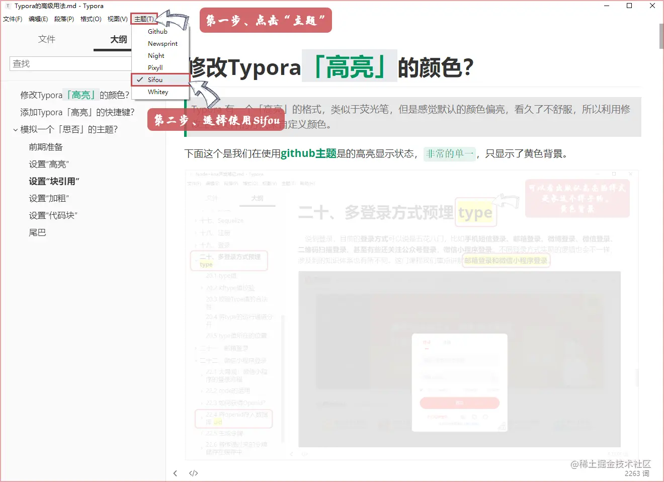
Task: Select the 设置"块引用" outline entry
Action: 54,181
